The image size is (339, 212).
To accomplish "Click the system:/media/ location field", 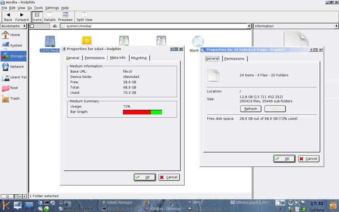I will (151, 26).
